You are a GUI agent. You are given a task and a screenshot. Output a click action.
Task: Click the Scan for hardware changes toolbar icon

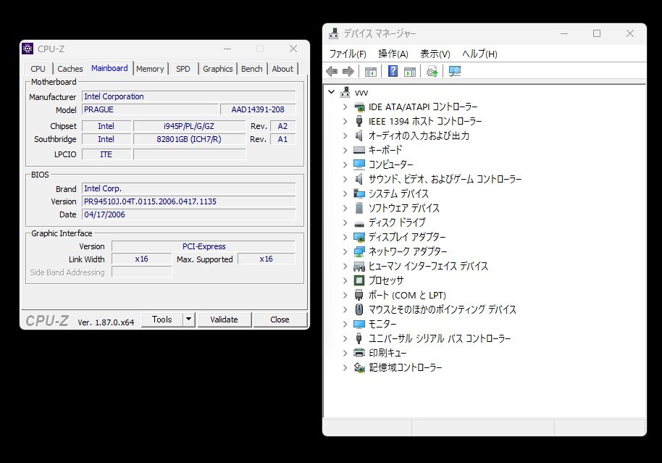tap(432, 70)
